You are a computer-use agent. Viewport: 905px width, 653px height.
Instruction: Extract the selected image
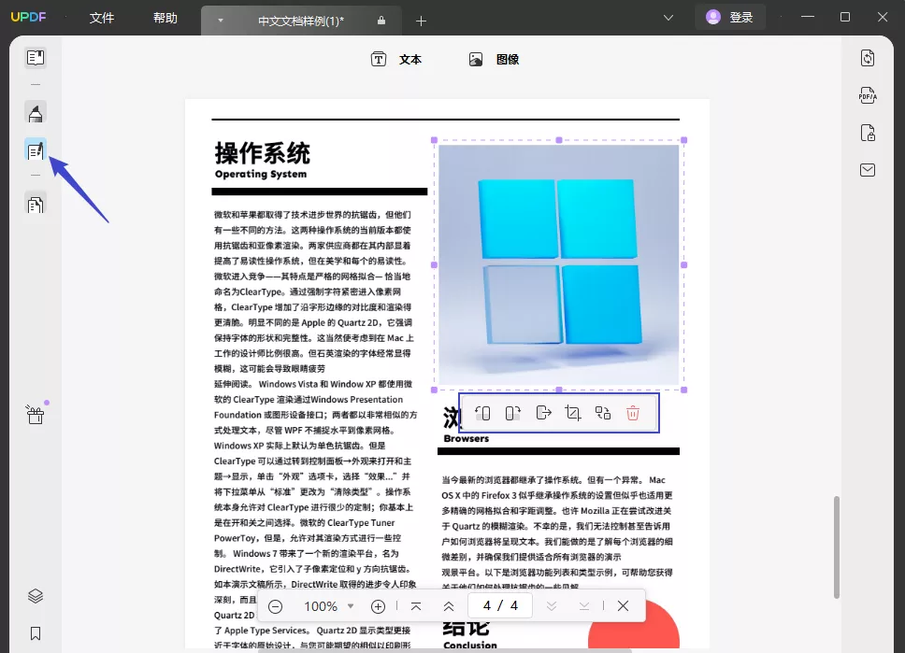point(543,413)
